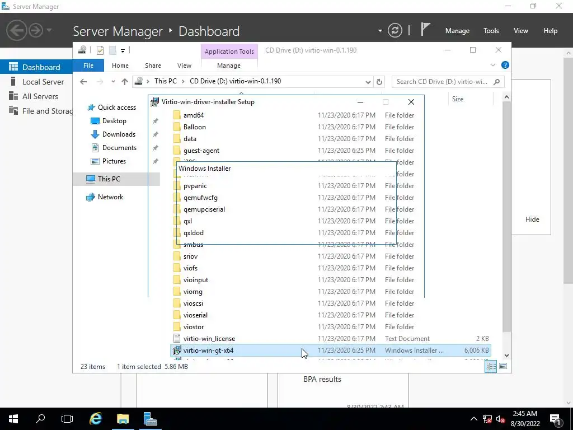The image size is (573, 430).
Task: Open Task View on taskbar
Action: coord(67,419)
